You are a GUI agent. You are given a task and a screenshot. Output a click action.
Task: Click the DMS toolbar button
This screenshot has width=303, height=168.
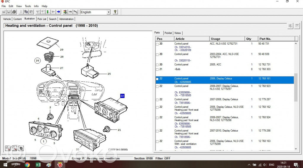coord(75,12)
